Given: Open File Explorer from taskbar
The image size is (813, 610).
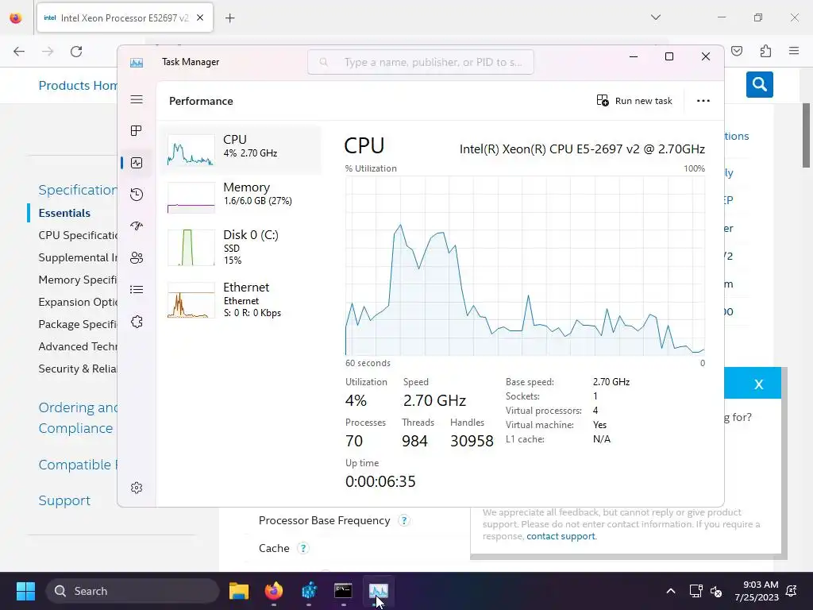Looking at the screenshot, I should [x=239, y=591].
